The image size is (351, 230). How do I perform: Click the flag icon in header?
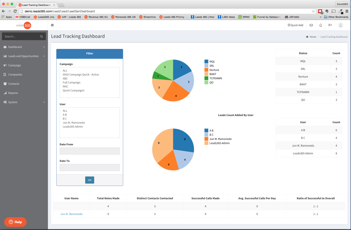click(330, 25)
